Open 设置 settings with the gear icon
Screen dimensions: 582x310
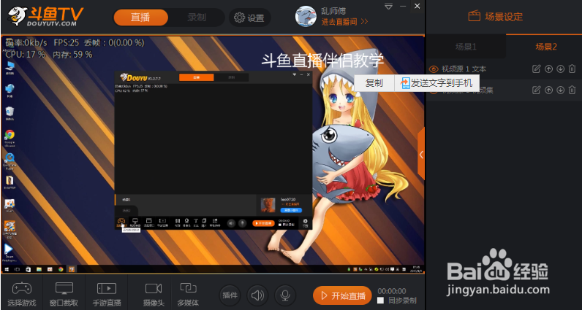pos(249,18)
